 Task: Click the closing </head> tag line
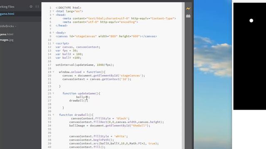click(62, 26)
